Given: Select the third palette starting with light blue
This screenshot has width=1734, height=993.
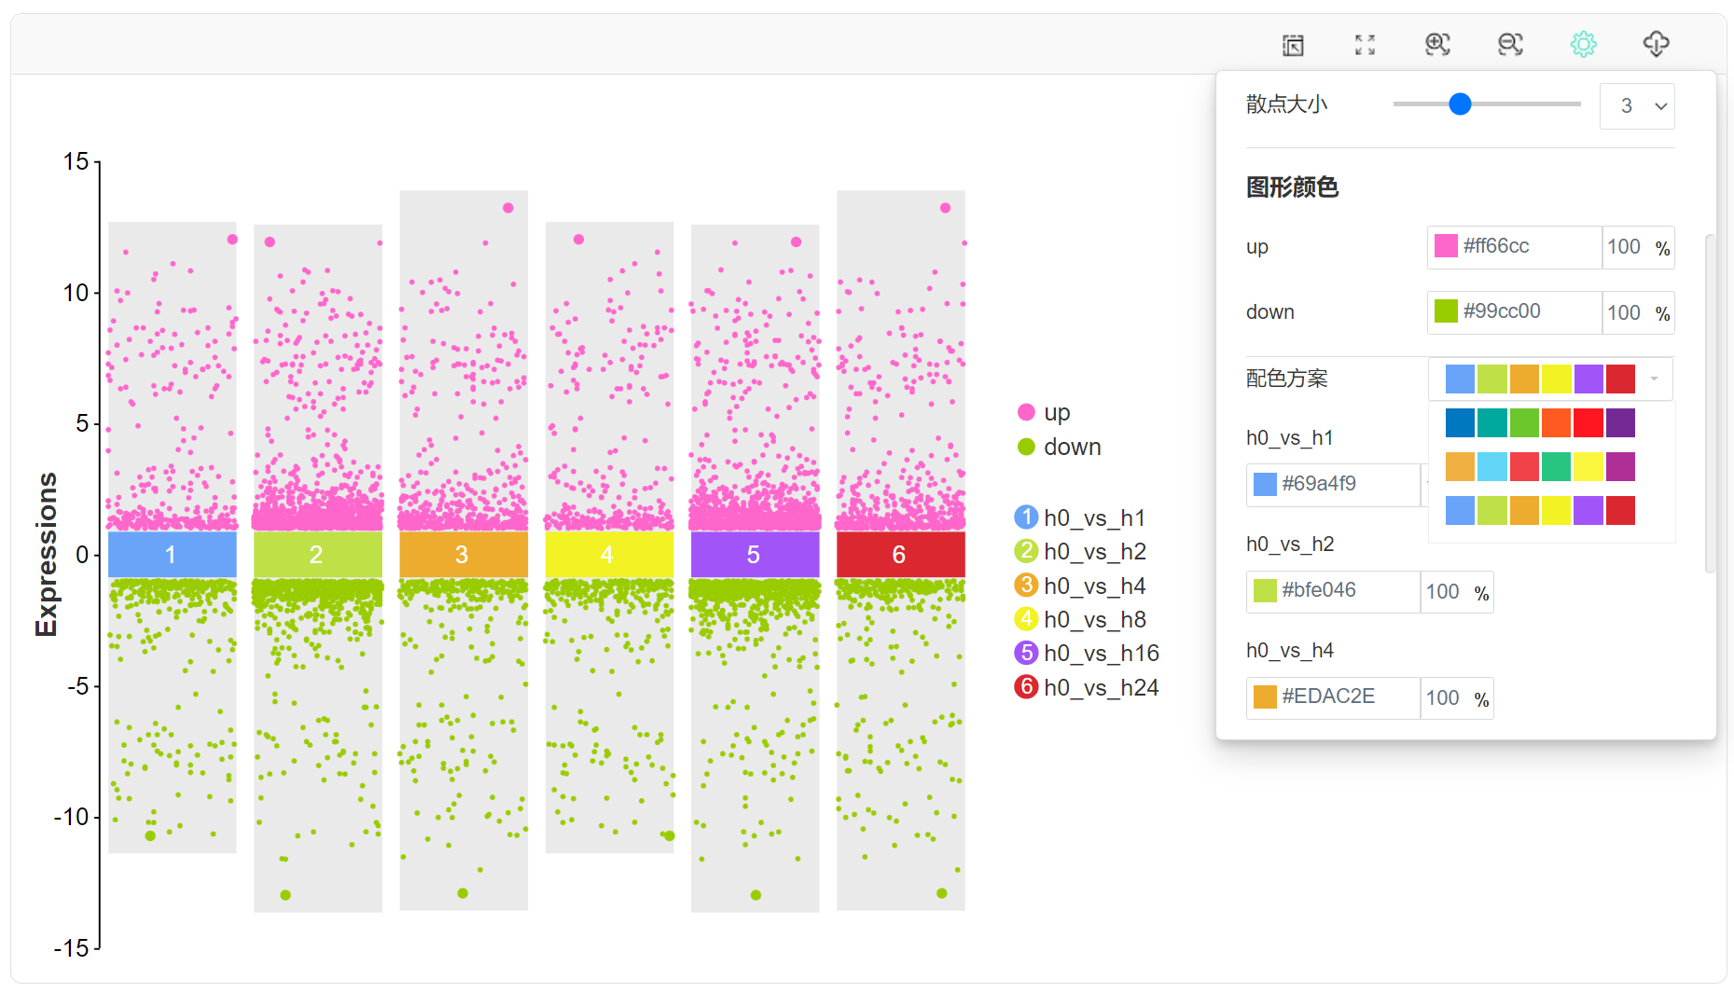Looking at the screenshot, I should (1540, 510).
